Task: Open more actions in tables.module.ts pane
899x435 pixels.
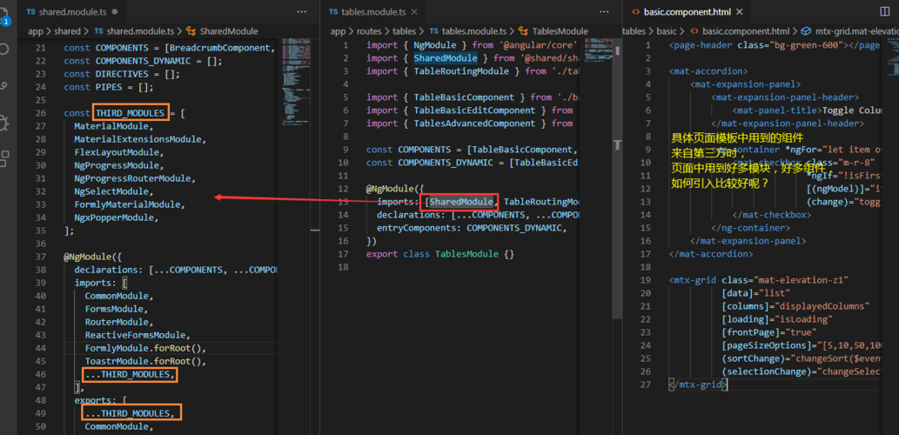Action: point(604,11)
